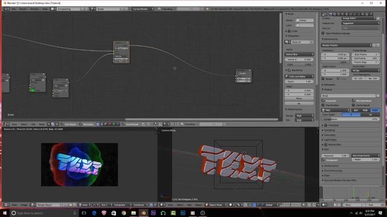Browse output folder icon next to path

(x=378, y=95)
